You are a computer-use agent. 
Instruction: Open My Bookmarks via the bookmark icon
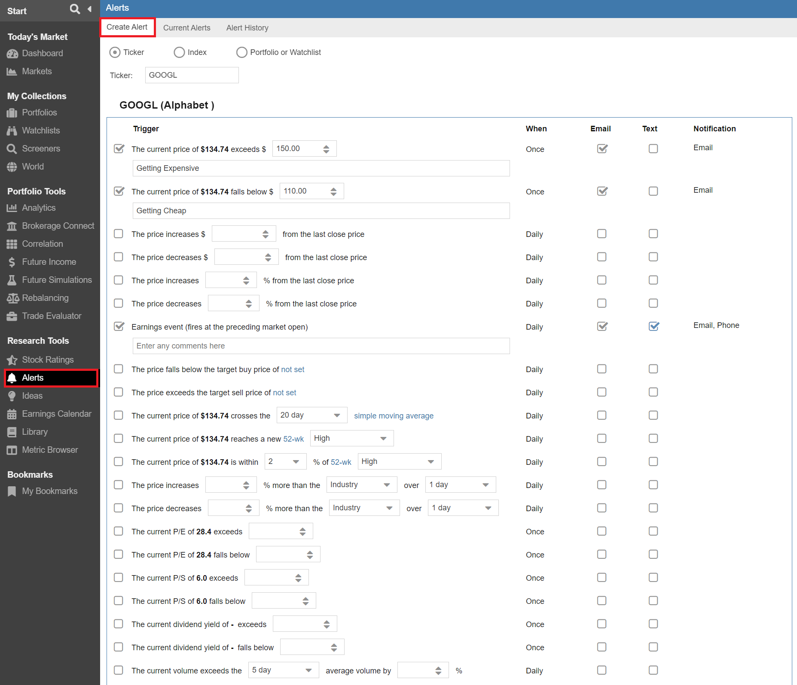pos(12,491)
